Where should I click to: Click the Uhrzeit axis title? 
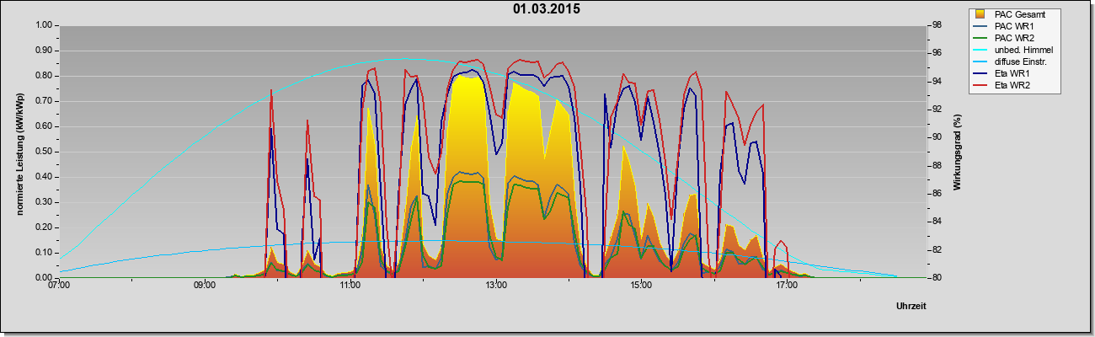click(911, 306)
